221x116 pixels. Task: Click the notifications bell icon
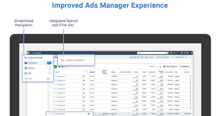tap(181, 53)
